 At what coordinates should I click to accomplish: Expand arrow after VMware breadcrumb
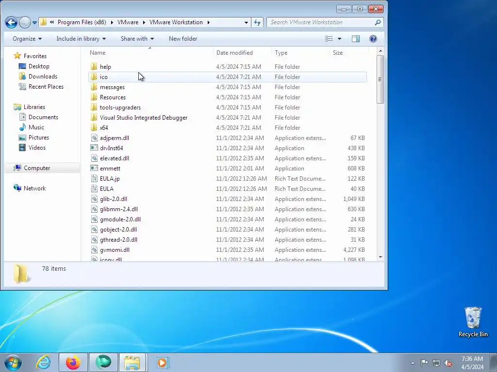pos(144,22)
